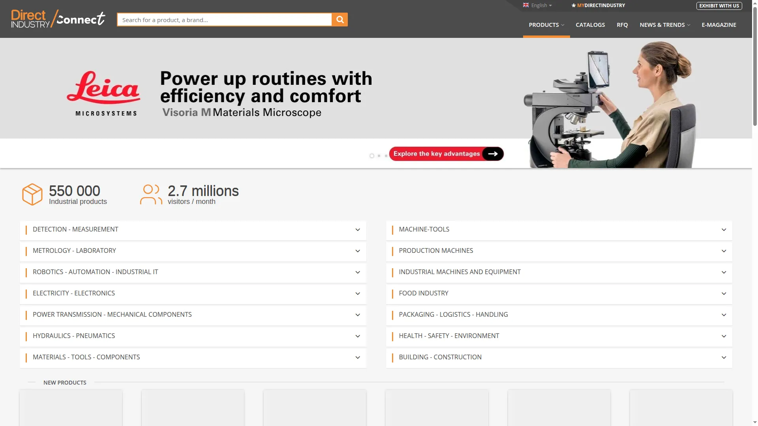Select the first carousel slide dot

tap(371, 156)
